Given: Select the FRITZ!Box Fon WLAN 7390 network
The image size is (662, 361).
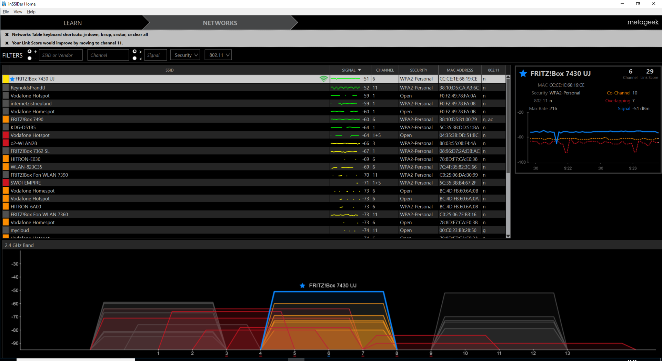Looking at the screenshot, I should [x=254, y=175].
